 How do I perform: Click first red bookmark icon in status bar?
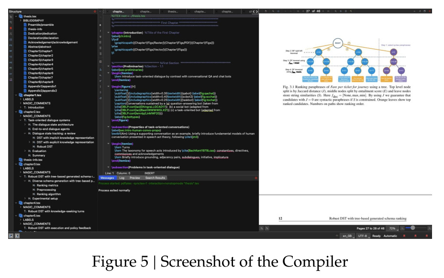click(x=404, y=236)
